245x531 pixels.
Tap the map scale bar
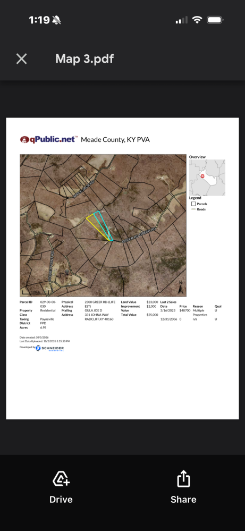[x=35, y=292]
